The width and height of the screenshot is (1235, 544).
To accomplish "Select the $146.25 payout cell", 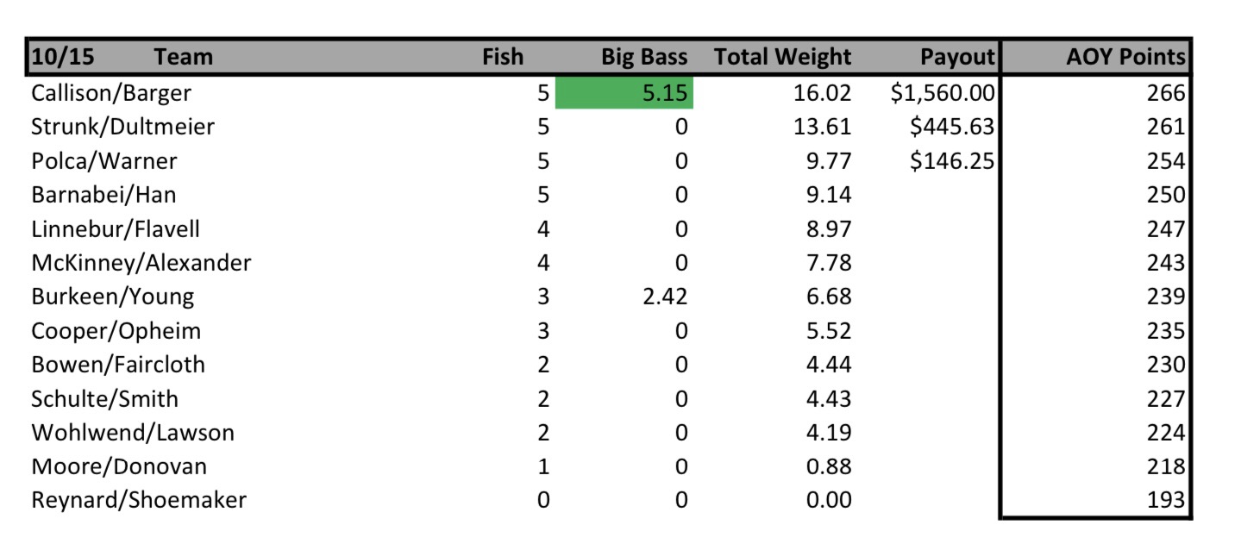I will (952, 161).
